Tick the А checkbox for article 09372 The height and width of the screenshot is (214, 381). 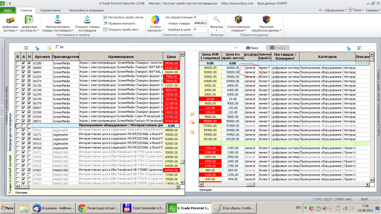(x=24, y=152)
